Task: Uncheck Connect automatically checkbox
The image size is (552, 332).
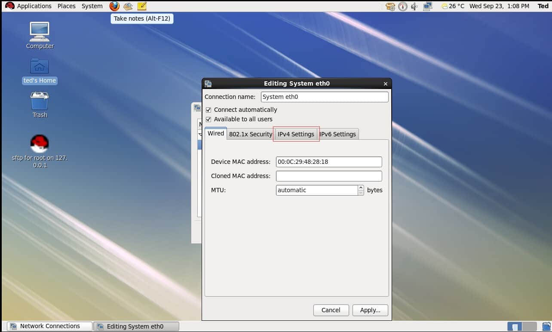Action: coord(209,110)
